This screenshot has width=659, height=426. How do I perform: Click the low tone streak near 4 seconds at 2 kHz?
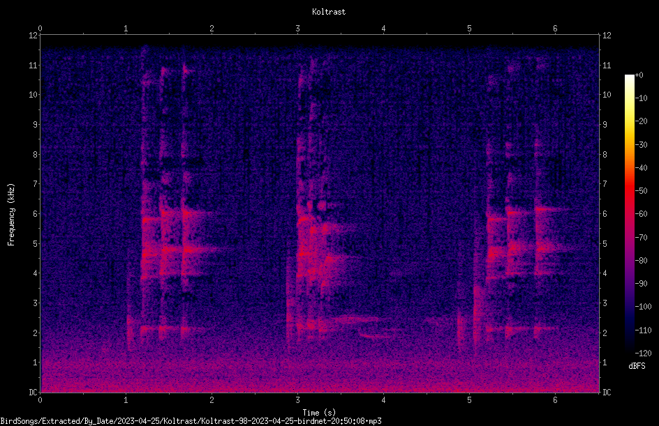tap(373, 336)
